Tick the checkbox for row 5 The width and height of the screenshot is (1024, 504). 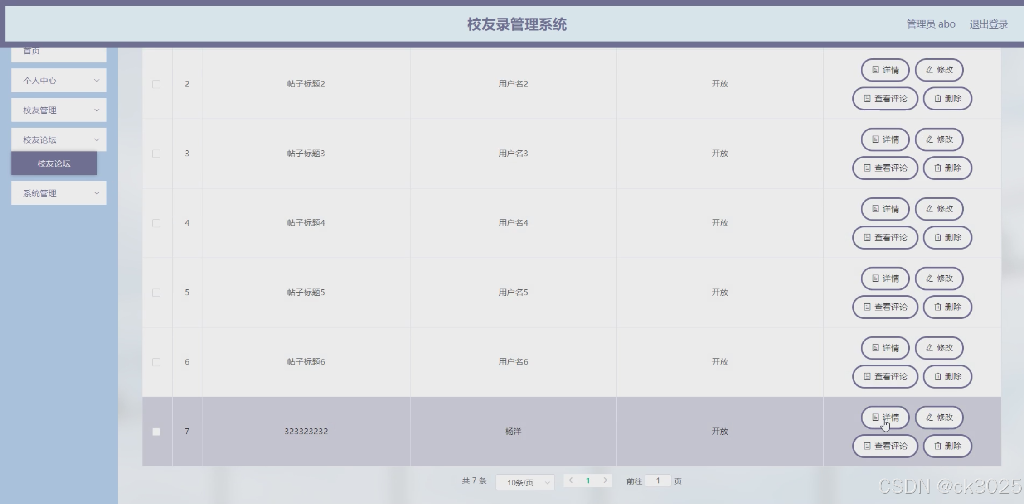[156, 293]
